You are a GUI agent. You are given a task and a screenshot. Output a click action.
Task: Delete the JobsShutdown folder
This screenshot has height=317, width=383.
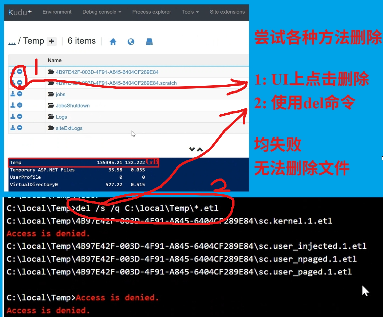[x=20, y=105]
